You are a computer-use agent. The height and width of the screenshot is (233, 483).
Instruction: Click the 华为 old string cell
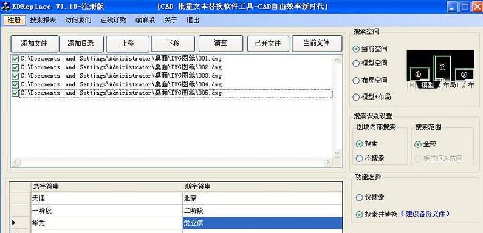pyautogui.click(x=106, y=223)
